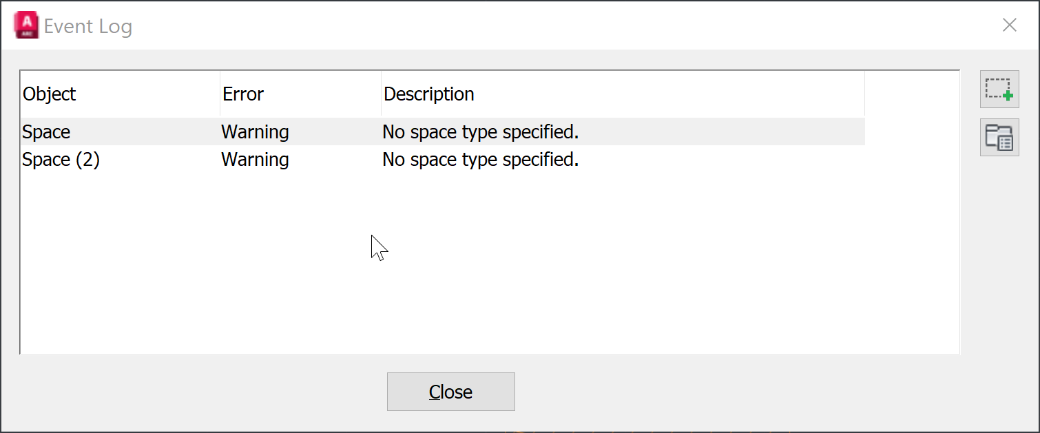The width and height of the screenshot is (1040, 433).
Task: Click the AutoCAD Architecture logo icon
Action: [25, 24]
